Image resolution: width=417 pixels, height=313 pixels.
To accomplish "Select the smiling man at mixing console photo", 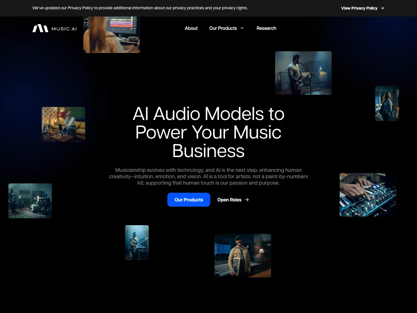I will (243, 256).
